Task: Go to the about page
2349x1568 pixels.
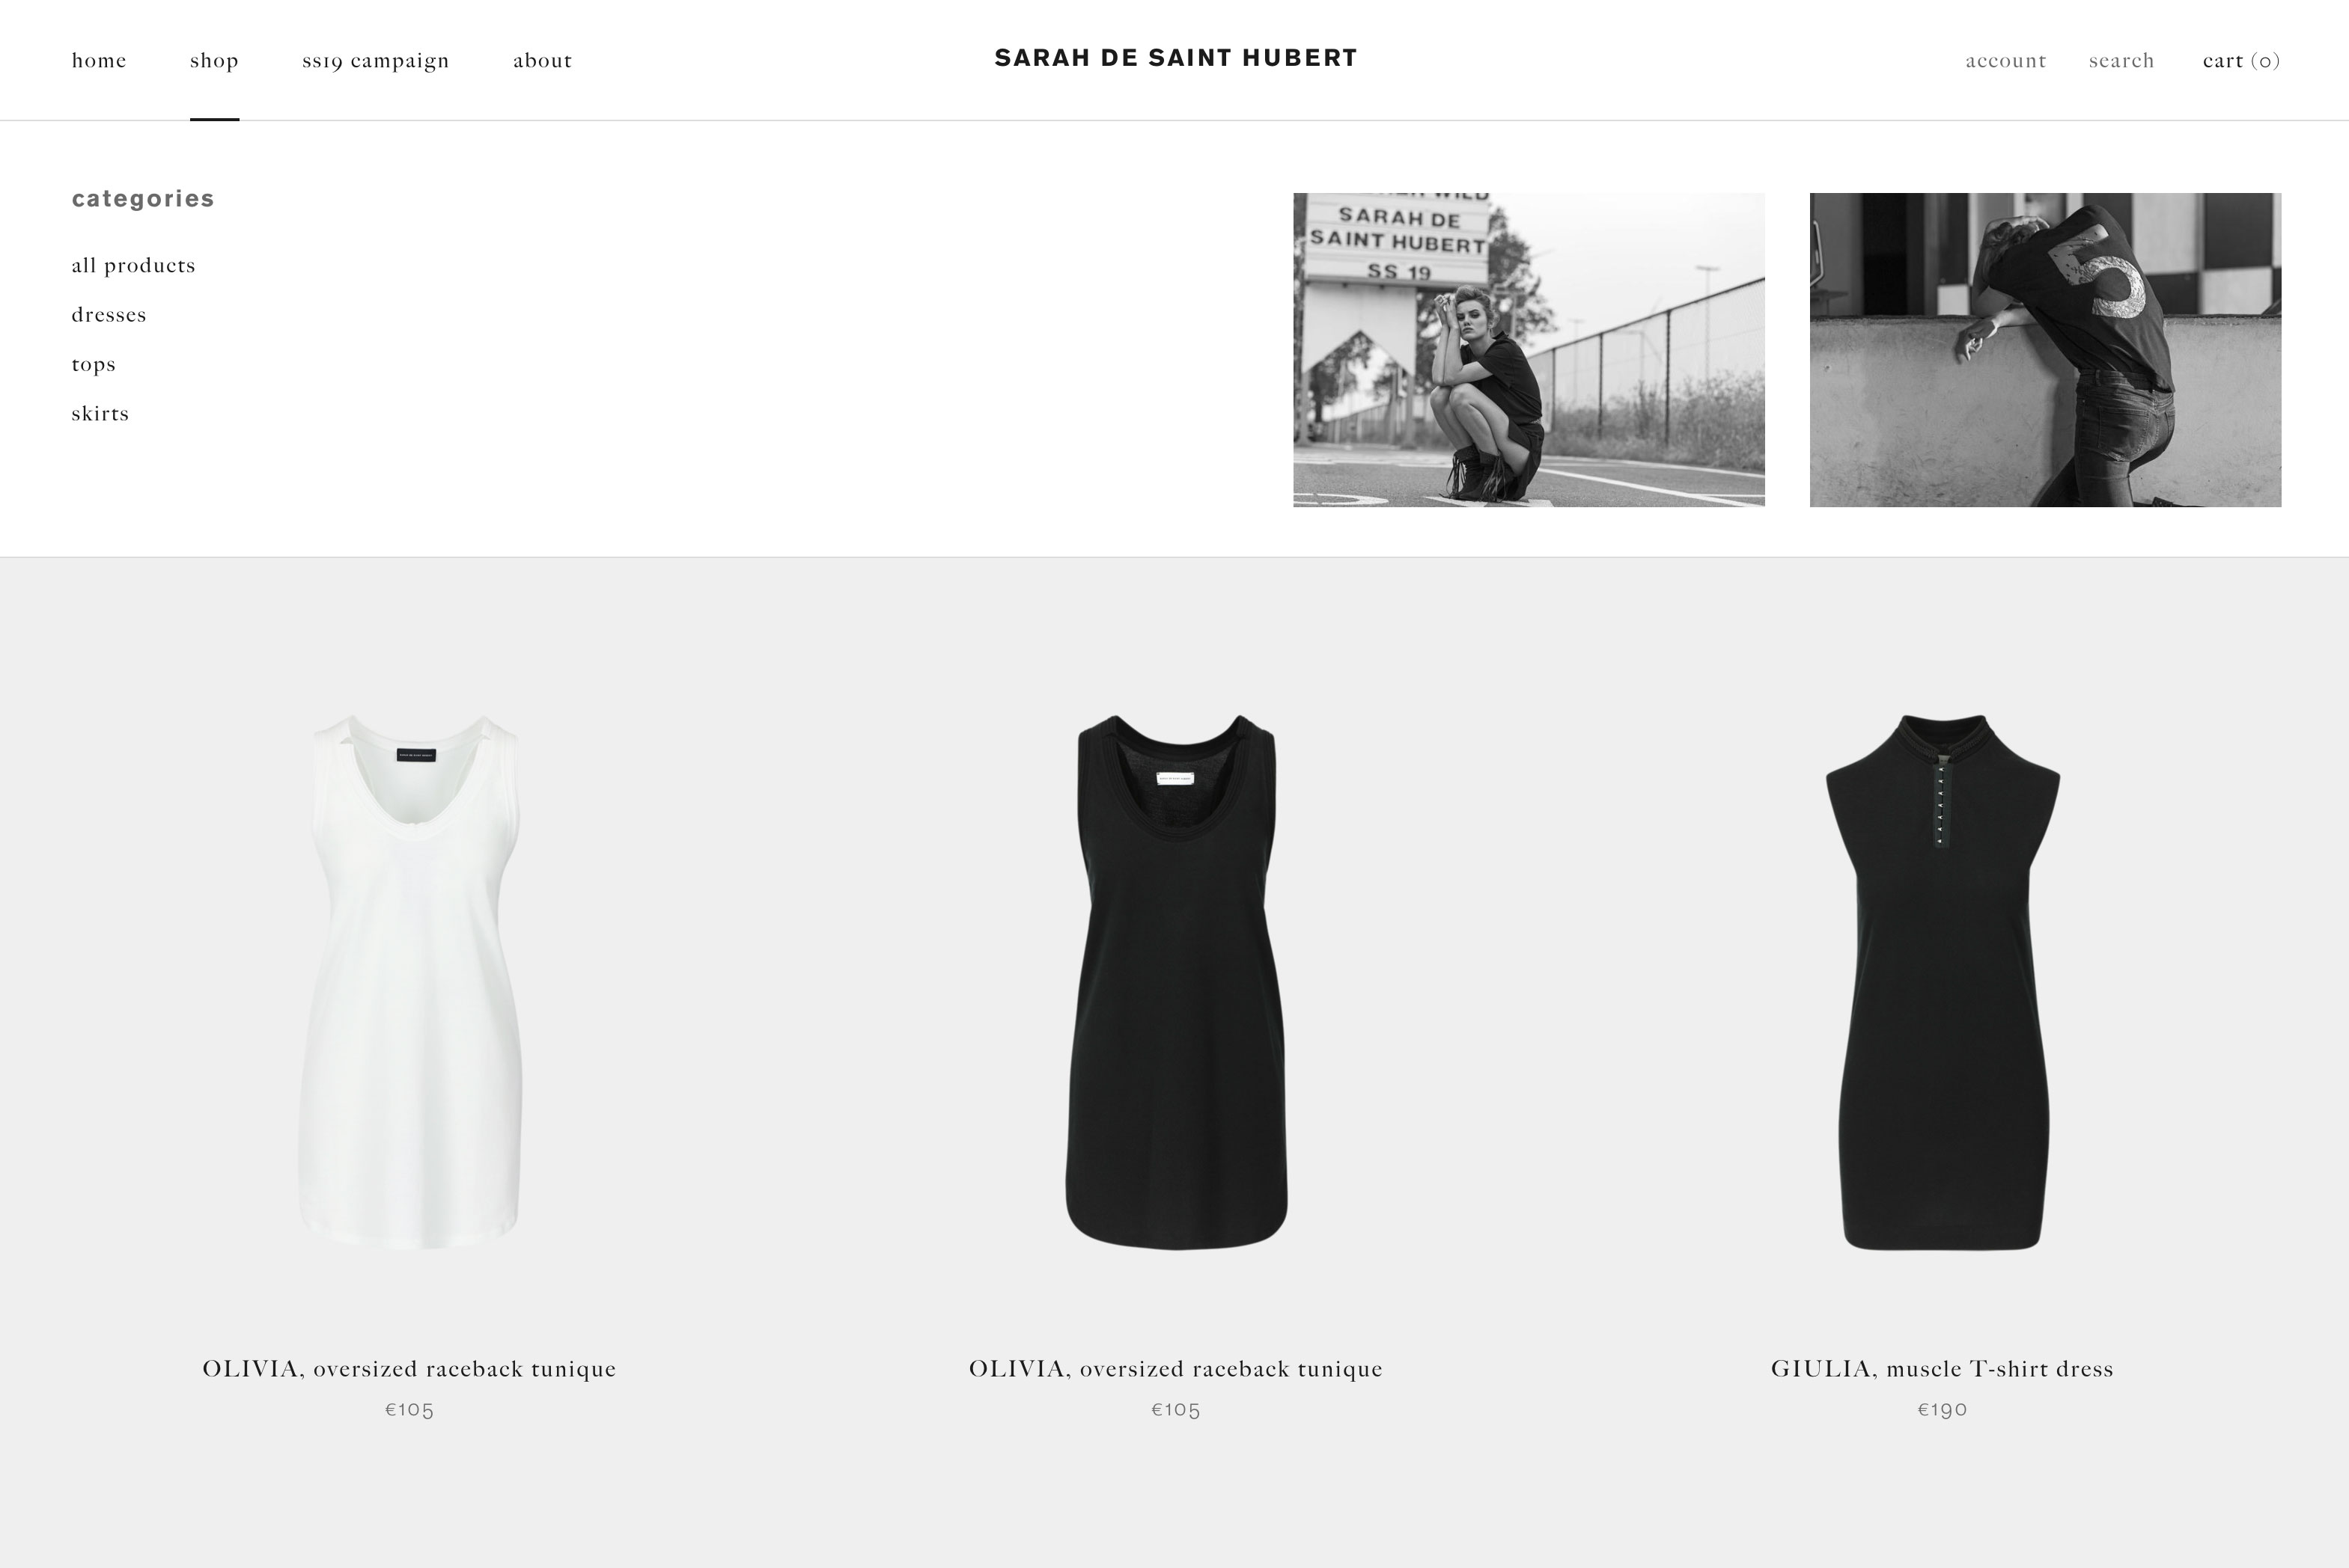Action: (542, 60)
